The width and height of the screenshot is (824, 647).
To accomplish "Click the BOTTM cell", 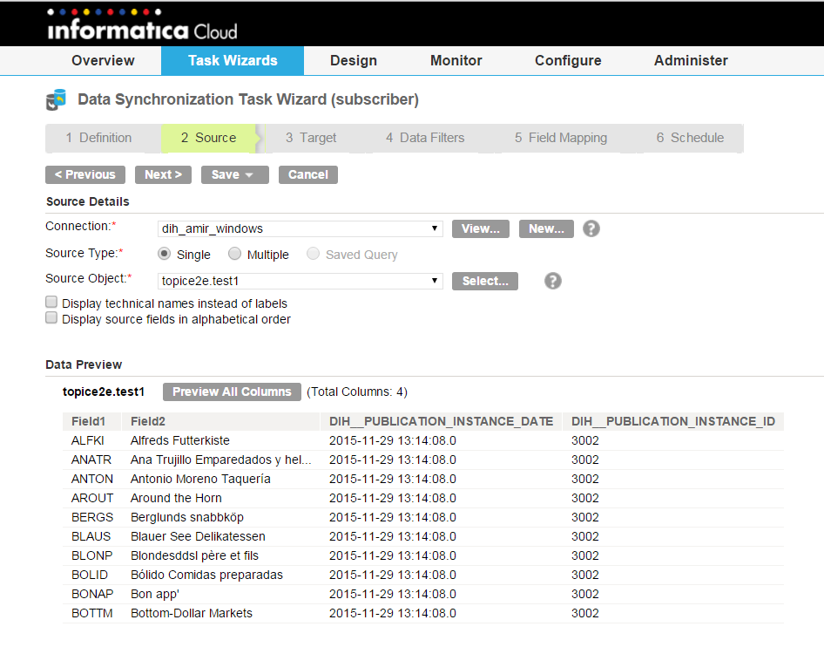I will (x=92, y=613).
